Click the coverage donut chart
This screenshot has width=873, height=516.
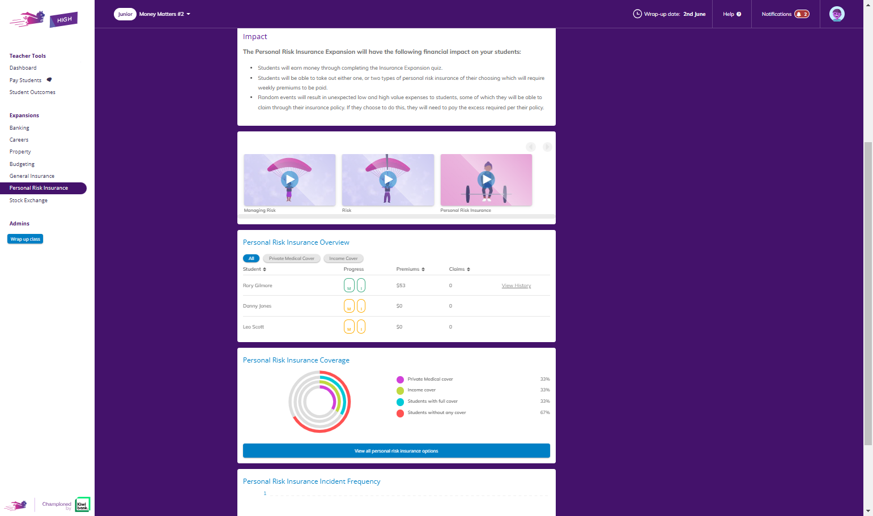(320, 402)
